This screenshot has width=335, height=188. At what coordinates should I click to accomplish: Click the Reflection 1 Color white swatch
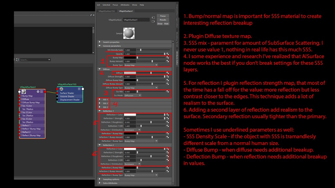[x=130, y=115]
